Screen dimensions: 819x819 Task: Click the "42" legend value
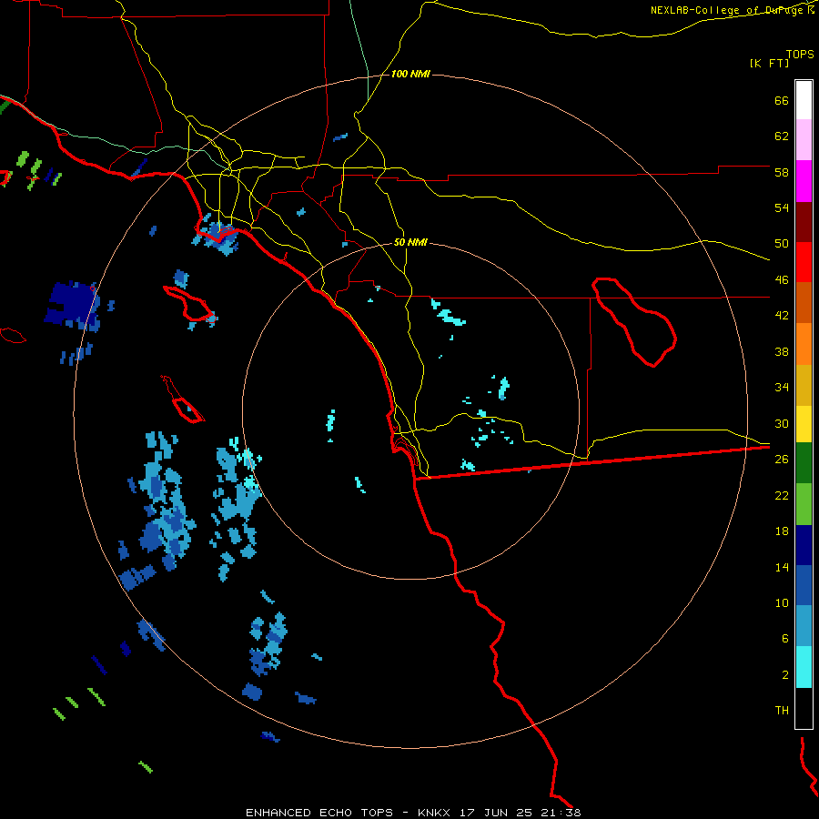point(782,316)
